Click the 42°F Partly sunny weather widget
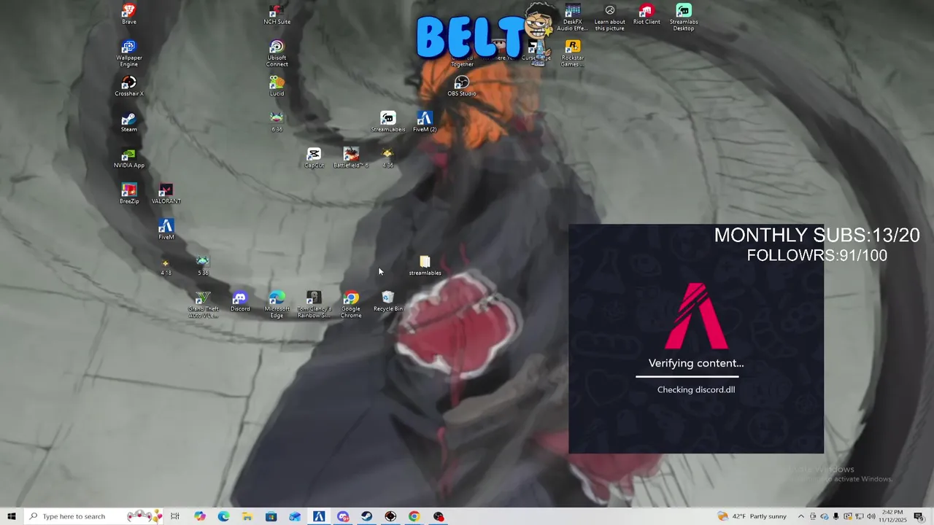This screenshot has width=934, height=525. click(752, 516)
